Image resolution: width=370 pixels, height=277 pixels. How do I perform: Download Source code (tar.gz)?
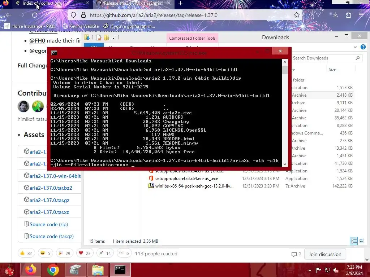(x=51, y=236)
